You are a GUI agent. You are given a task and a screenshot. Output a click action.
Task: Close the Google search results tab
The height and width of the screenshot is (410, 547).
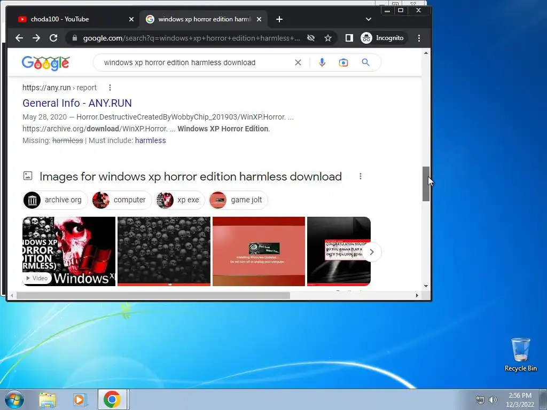tap(259, 19)
